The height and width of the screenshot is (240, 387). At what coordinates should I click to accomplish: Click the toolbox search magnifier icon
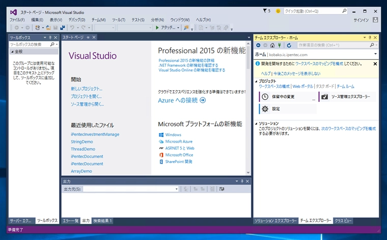[52, 44]
